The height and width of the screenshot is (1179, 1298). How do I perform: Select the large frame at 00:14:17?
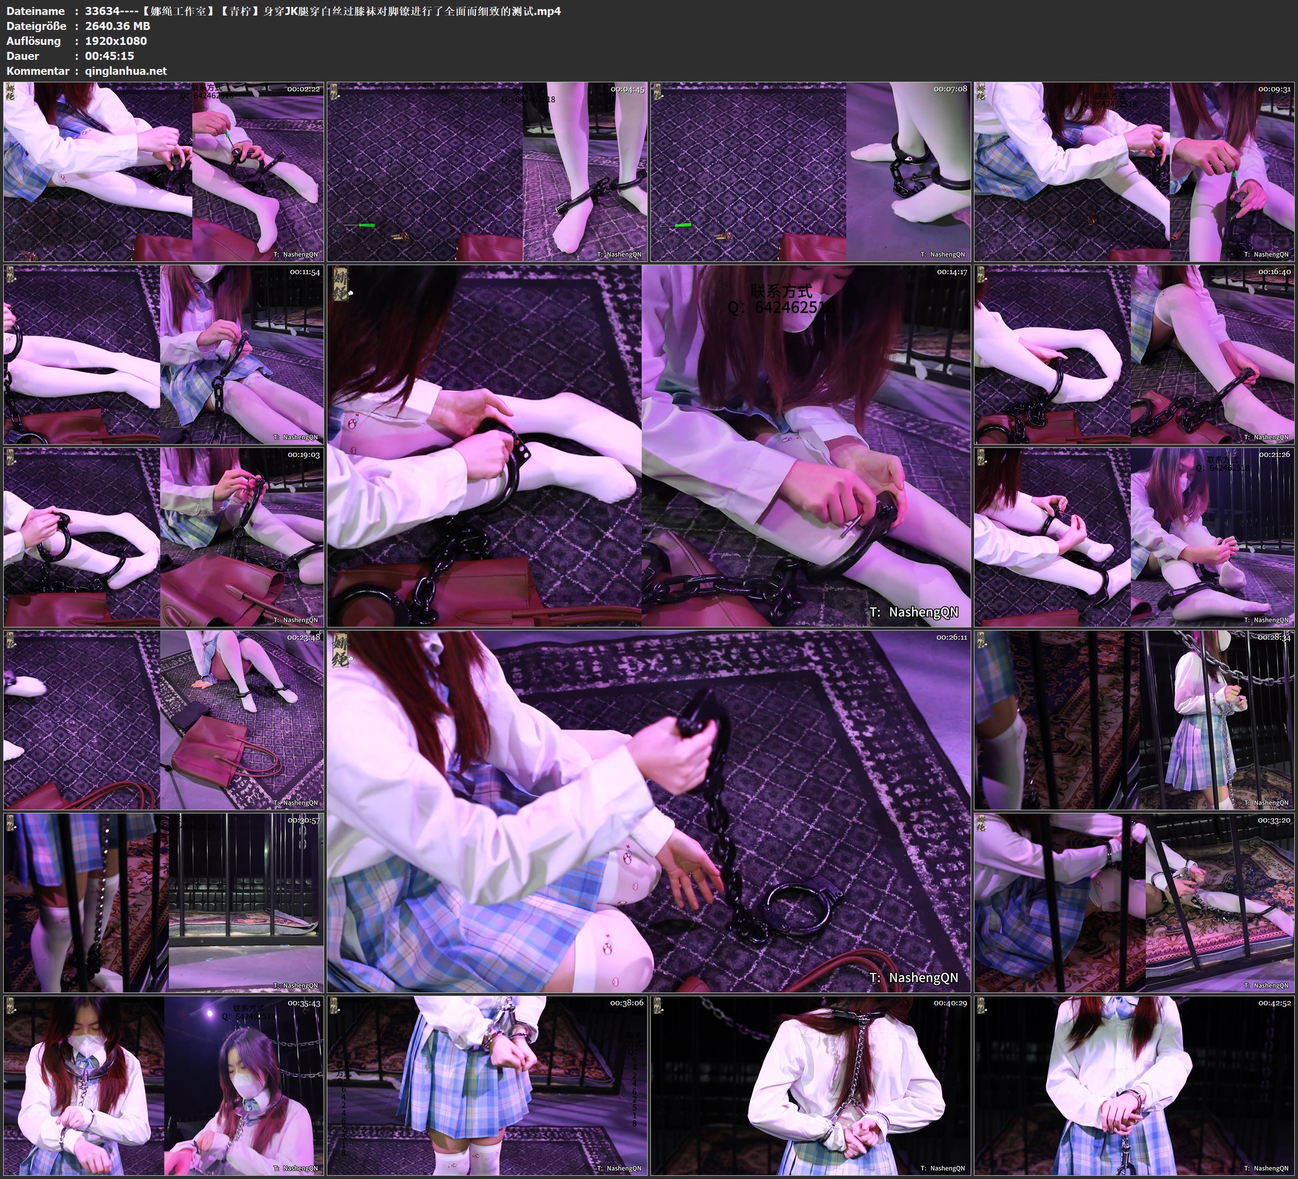[x=648, y=445]
